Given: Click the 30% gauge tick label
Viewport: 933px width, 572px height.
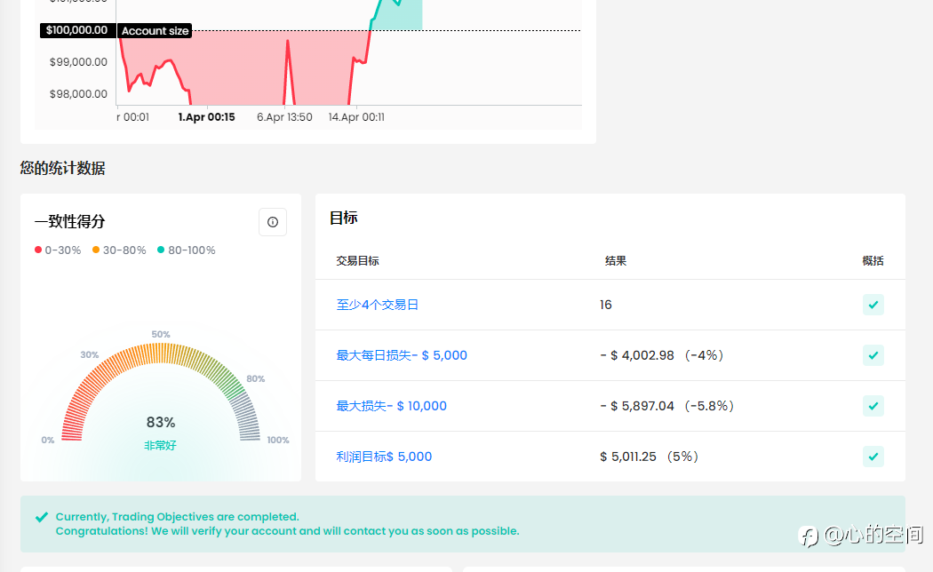Looking at the screenshot, I should point(90,354).
